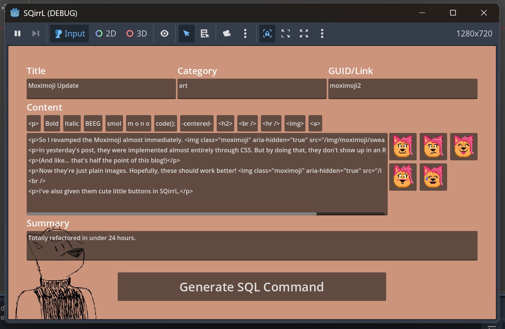
Task: Pause the running game scene
Action: coord(17,33)
